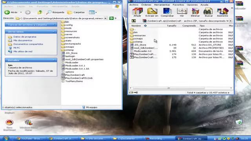
Task: Open the Asistente wizard icon
Action: tap(222, 12)
